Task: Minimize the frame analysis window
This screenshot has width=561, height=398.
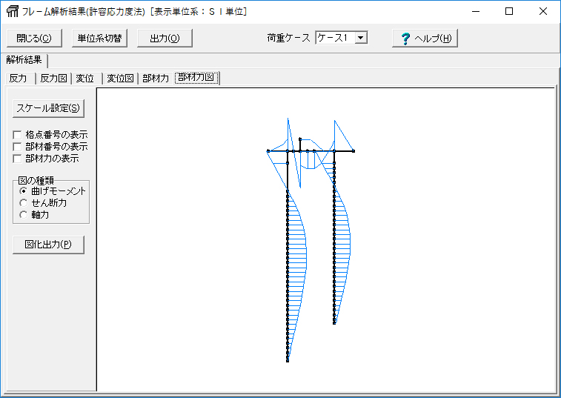Action: coord(476,11)
